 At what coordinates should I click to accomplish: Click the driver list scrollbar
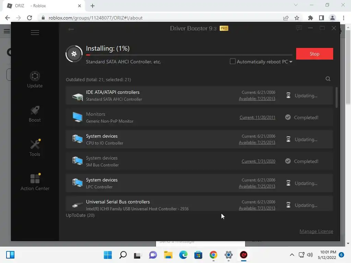coord(337,98)
